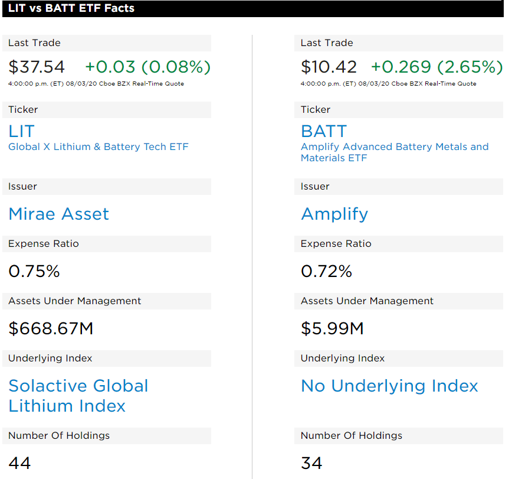512x479 pixels.
Task: Click the LIT vs BATT ETF Facts heading
Action: [71, 8]
